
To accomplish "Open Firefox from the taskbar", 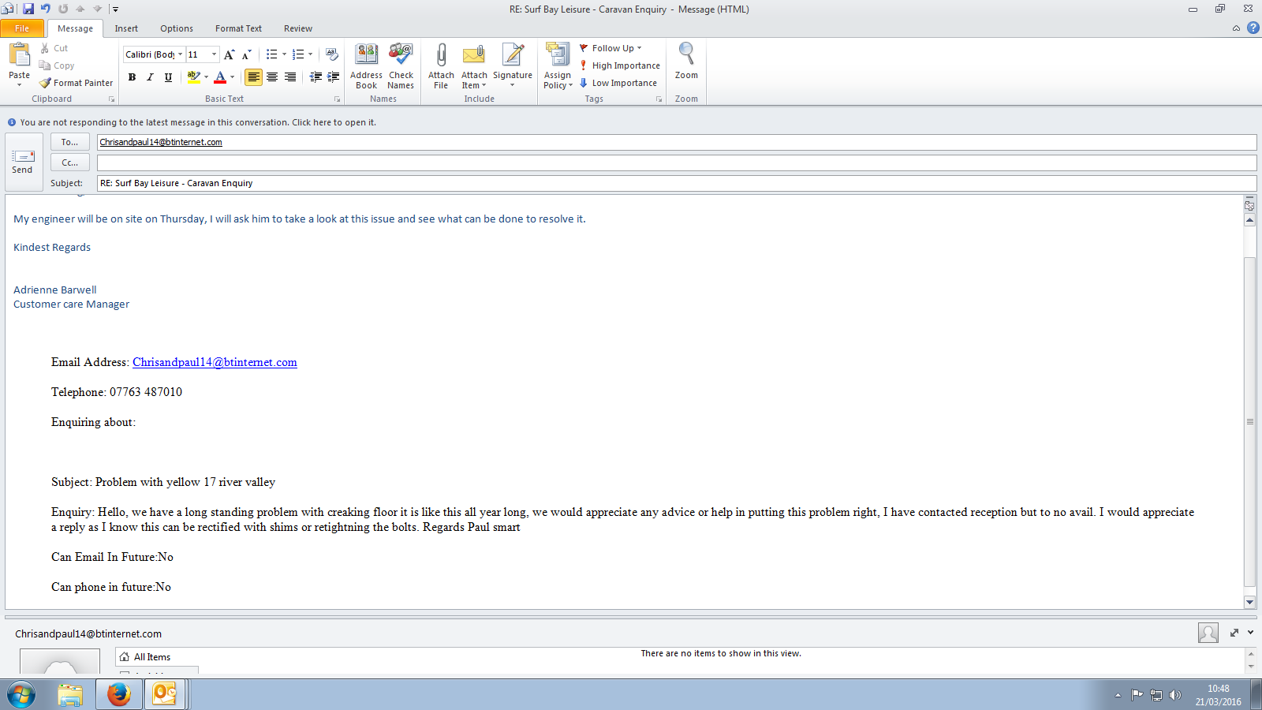I will tap(118, 694).
